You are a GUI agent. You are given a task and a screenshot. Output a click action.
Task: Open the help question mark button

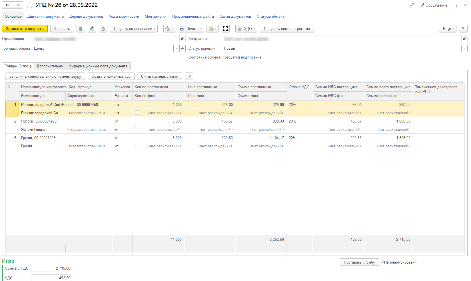pos(463,29)
